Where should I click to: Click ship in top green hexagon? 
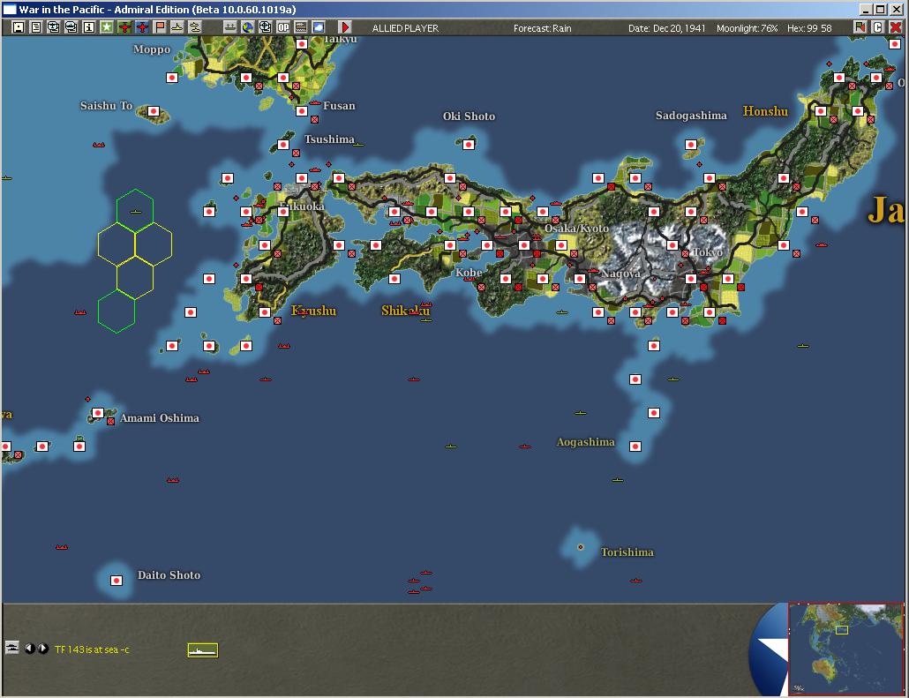pos(135,212)
